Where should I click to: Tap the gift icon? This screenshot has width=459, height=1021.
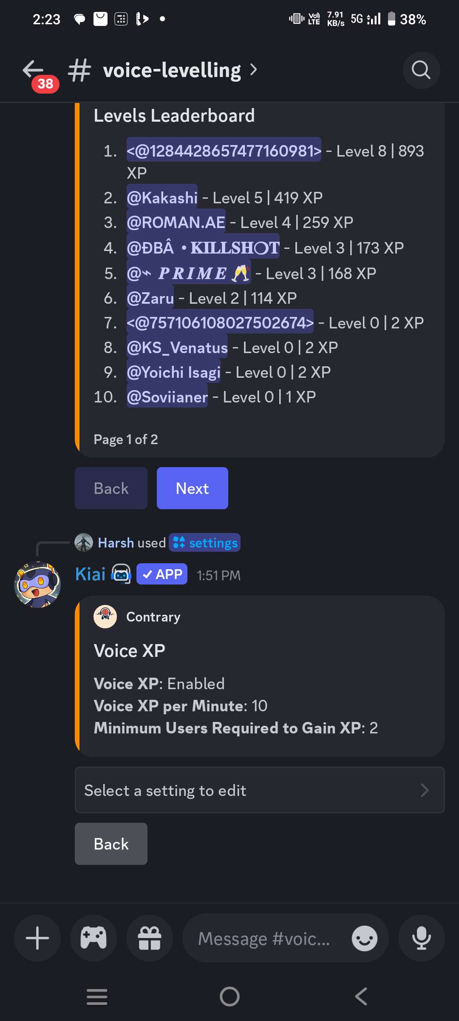(x=150, y=938)
